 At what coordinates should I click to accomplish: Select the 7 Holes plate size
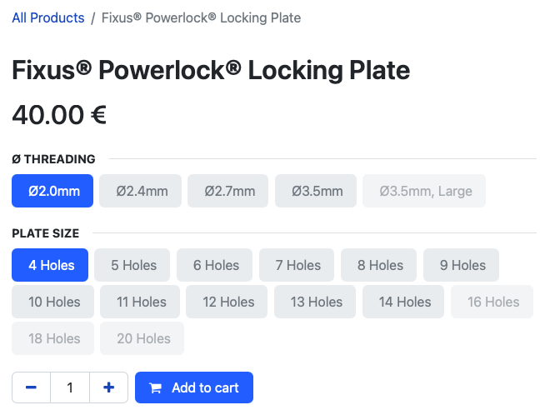297,265
